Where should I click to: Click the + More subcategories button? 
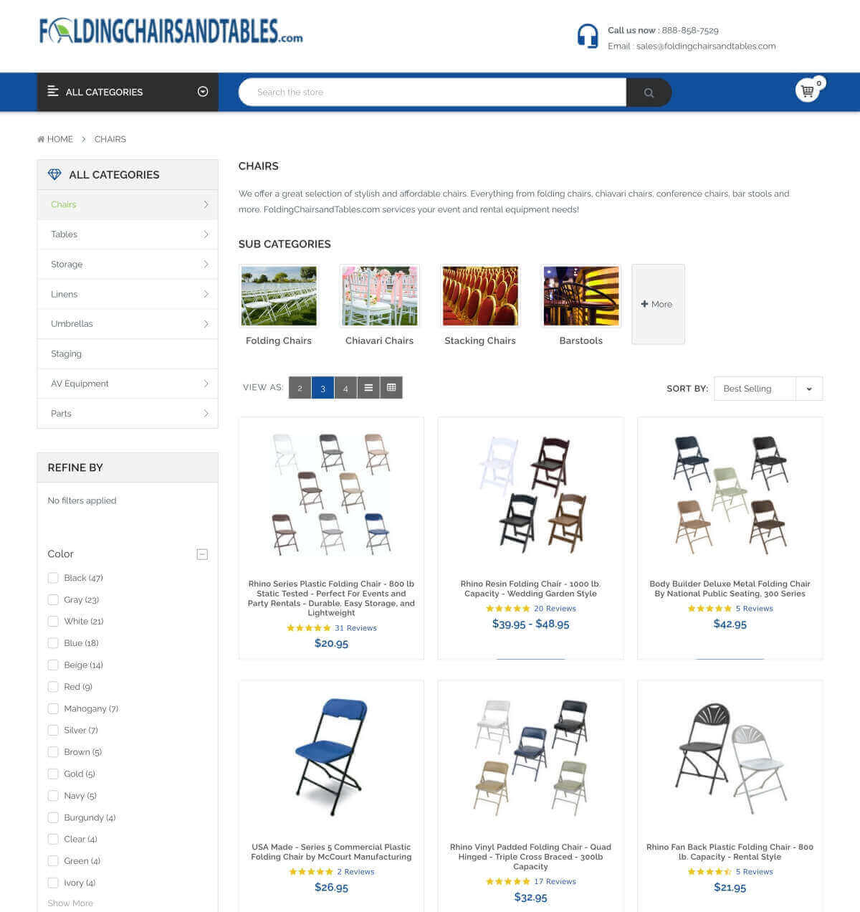pos(658,304)
